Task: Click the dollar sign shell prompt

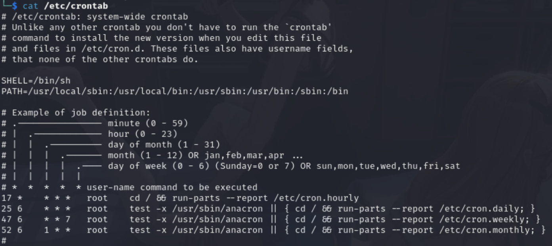Action: coord(15,6)
